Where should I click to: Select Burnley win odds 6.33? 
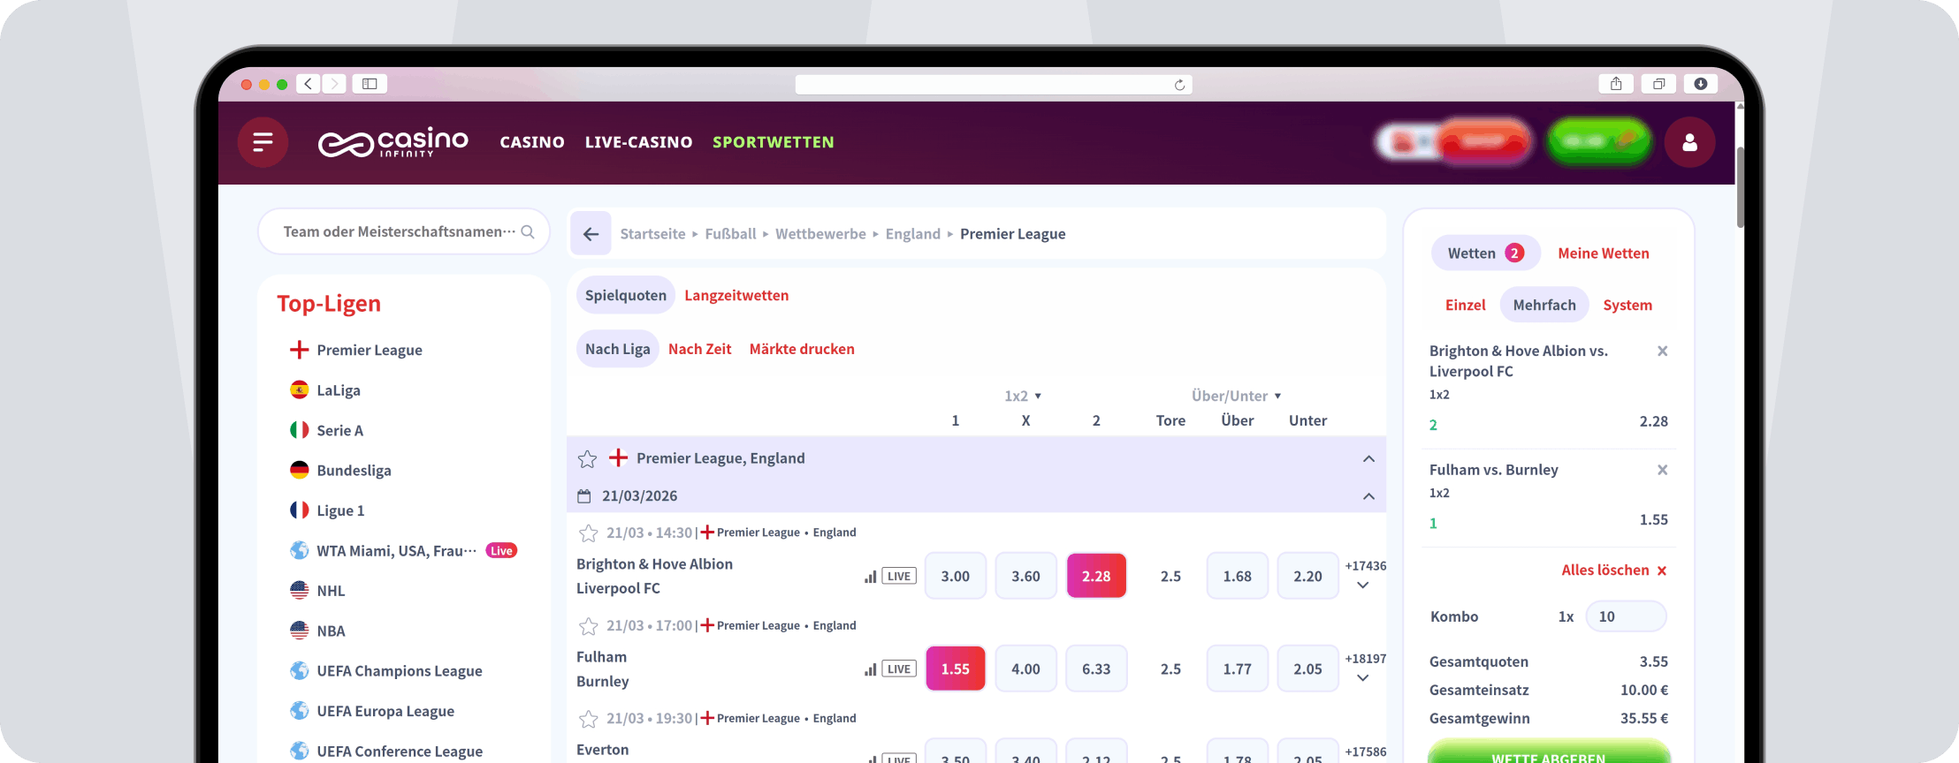(x=1096, y=669)
